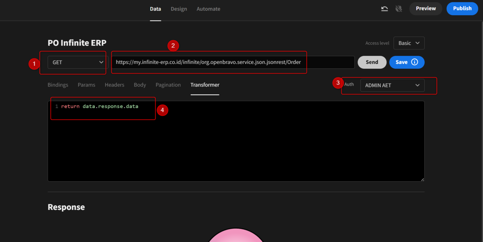
Task: Switch to the Design tab
Action: tap(179, 9)
